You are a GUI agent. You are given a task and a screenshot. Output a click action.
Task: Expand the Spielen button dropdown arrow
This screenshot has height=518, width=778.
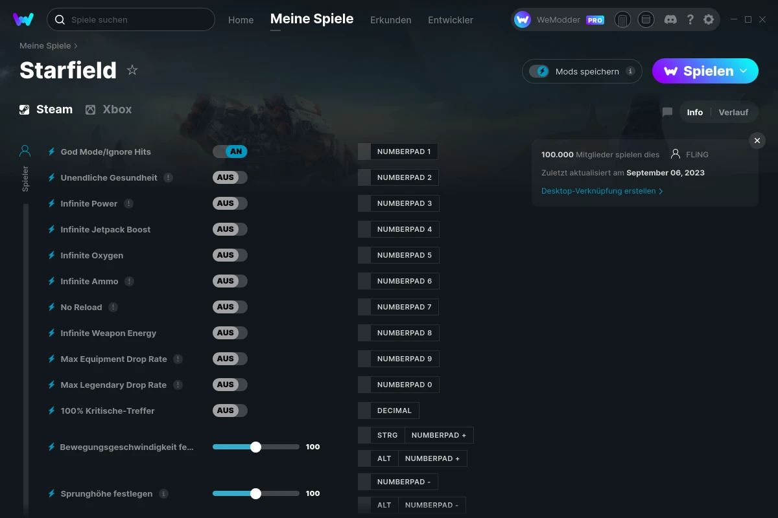tap(744, 71)
